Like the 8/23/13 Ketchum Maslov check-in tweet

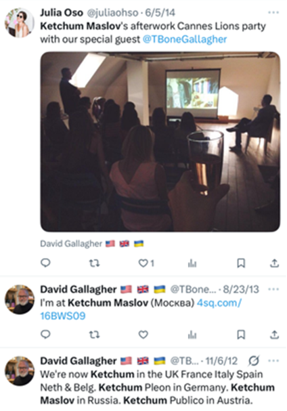coord(143,334)
